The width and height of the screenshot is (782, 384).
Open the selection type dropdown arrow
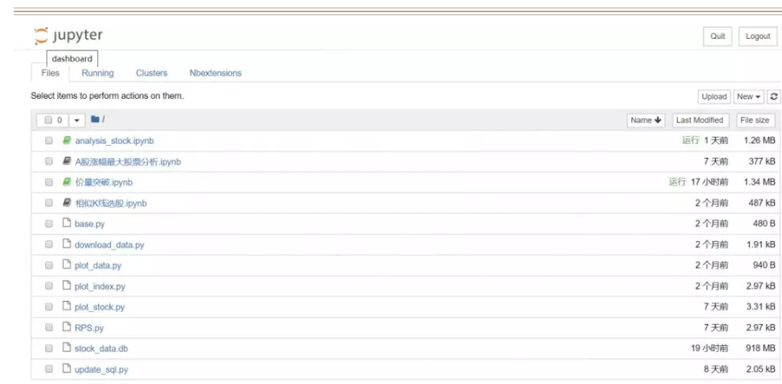[76, 120]
